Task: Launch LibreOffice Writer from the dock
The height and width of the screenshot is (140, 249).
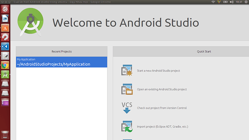Action: (x=5, y=18)
